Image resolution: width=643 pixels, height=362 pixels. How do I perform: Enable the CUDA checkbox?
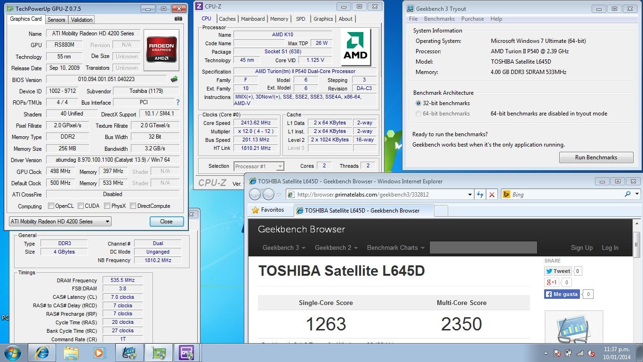80,206
